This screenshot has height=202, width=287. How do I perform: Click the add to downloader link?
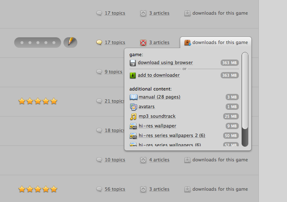pos(159,75)
